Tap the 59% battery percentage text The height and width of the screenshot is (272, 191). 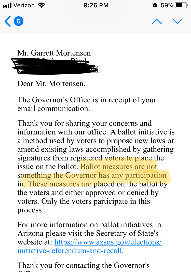(167, 5)
